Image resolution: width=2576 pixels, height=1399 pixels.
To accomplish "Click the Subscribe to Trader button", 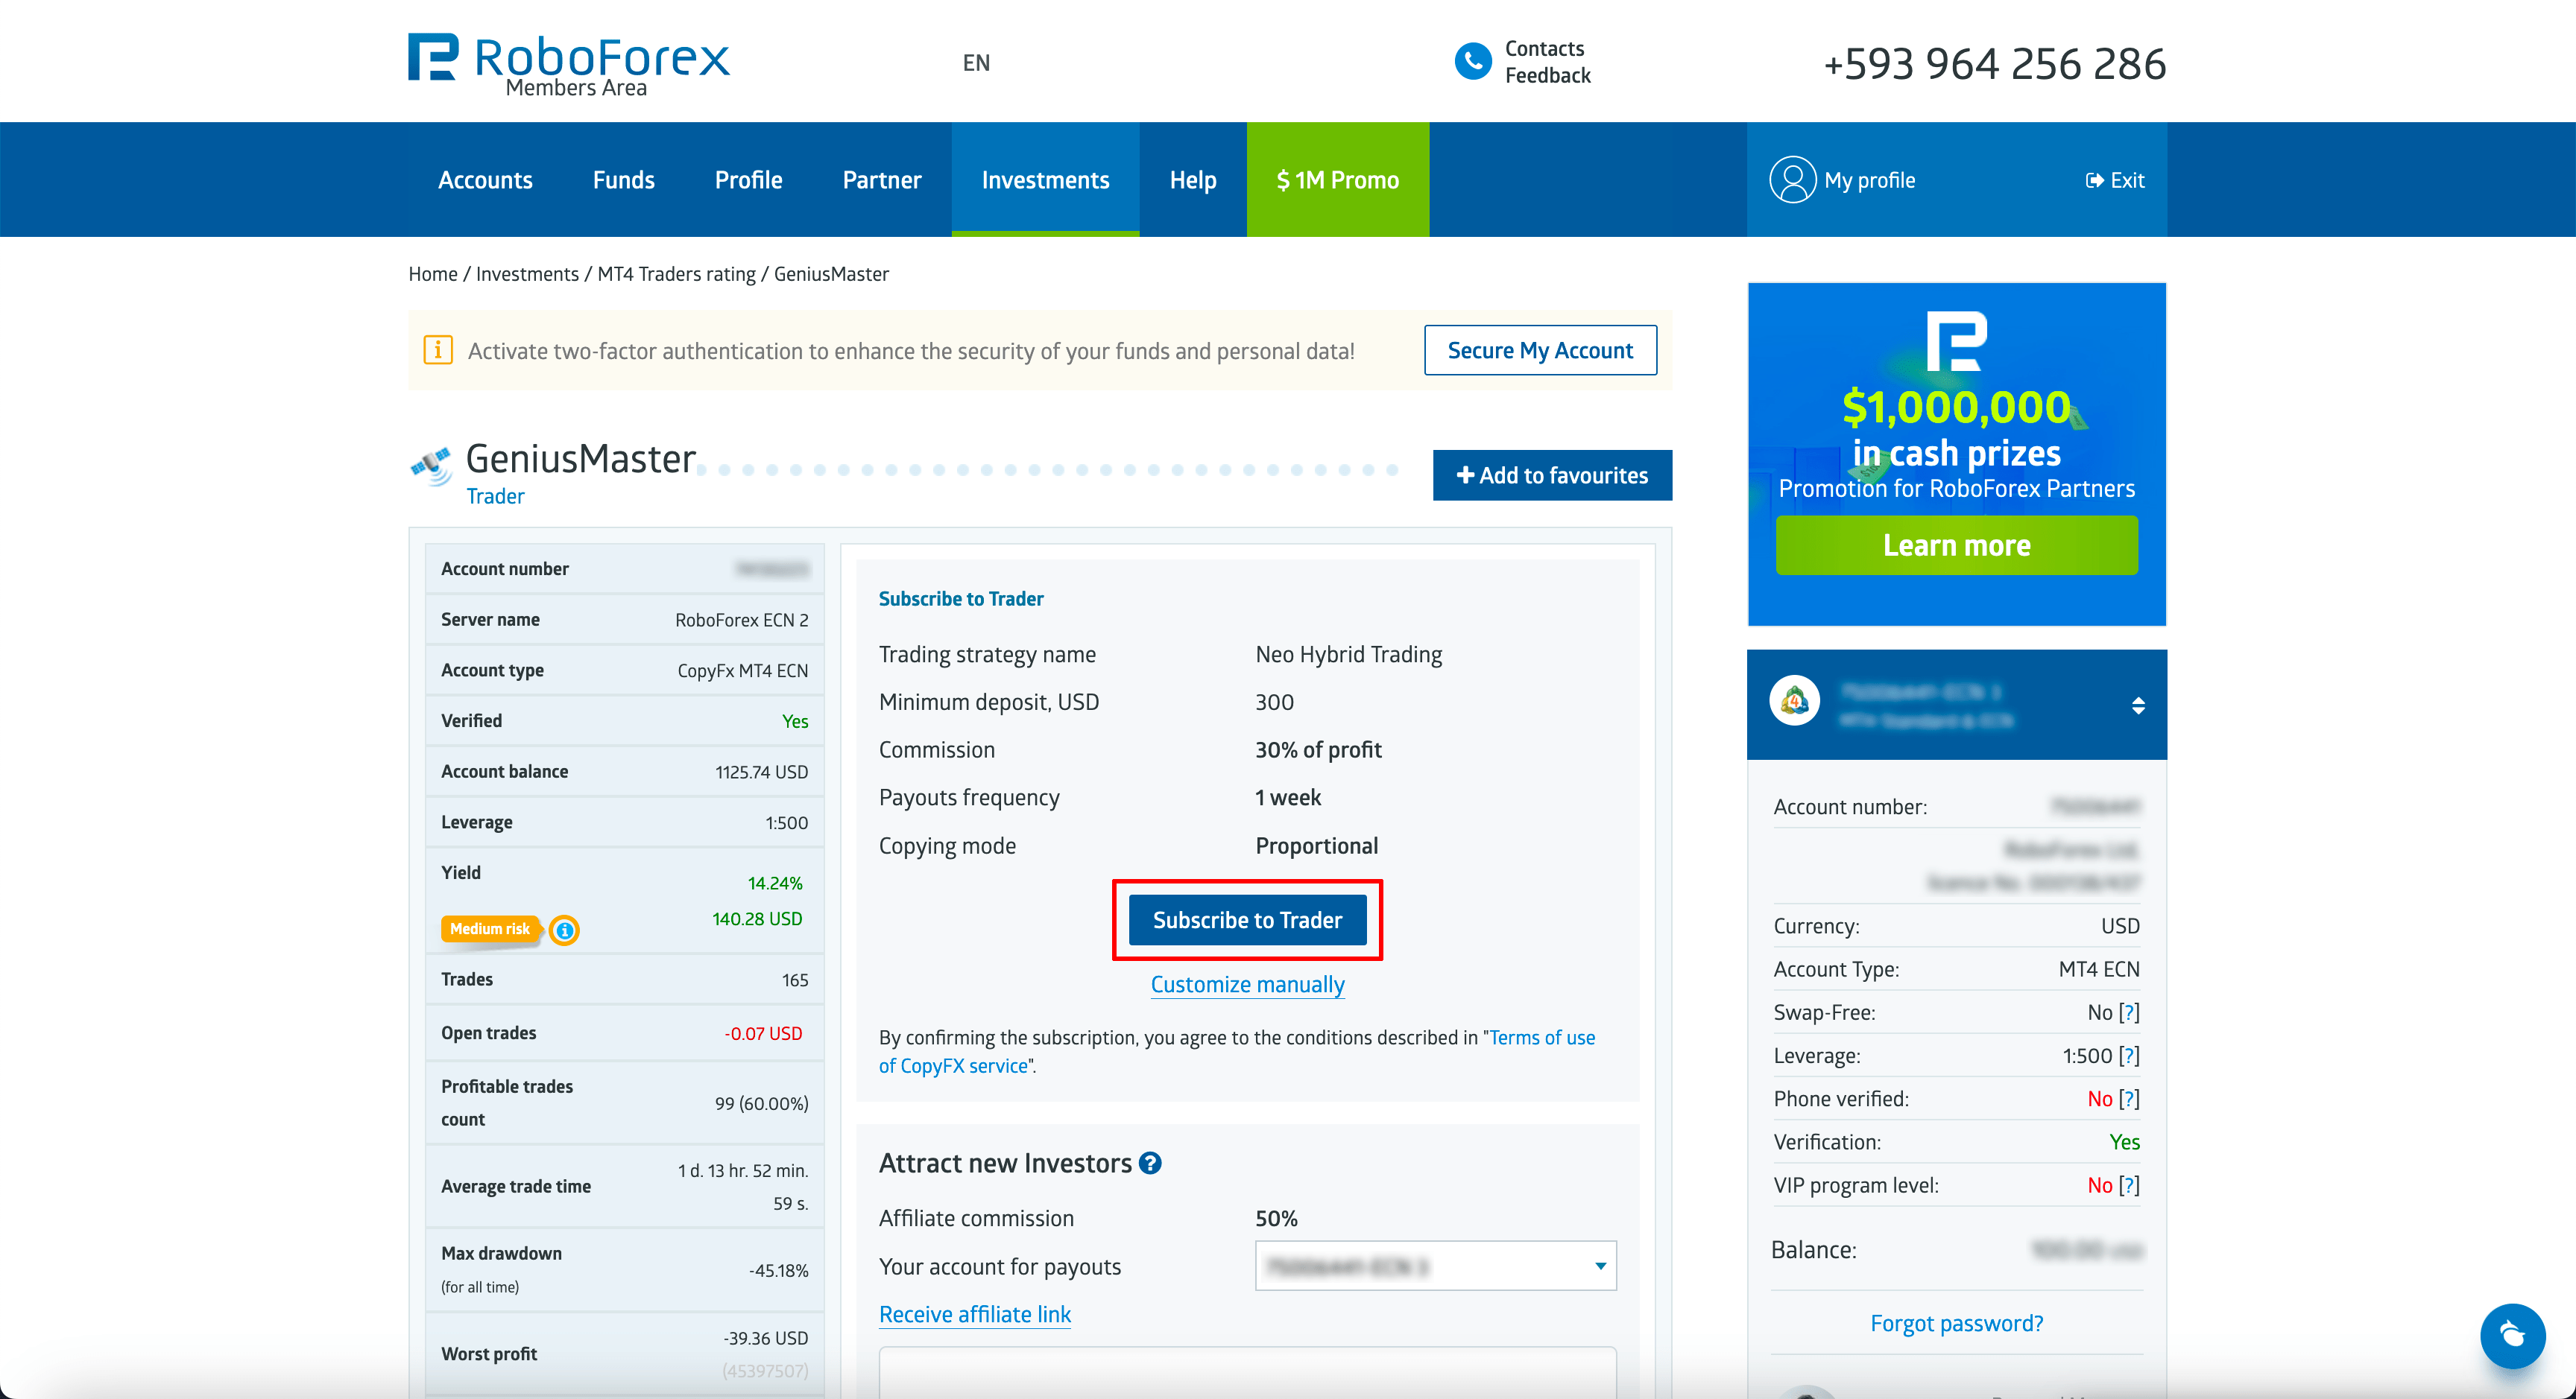I will pos(1247,919).
